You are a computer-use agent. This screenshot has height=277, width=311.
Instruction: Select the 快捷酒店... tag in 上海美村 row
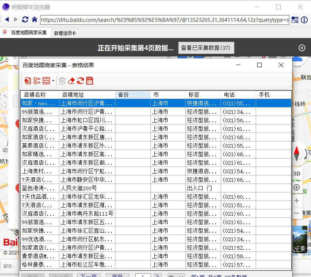[203, 171]
